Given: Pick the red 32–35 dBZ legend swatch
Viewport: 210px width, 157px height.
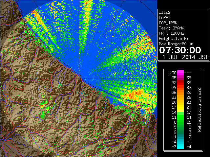Looking at the screenshot, I should click(180, 83).
